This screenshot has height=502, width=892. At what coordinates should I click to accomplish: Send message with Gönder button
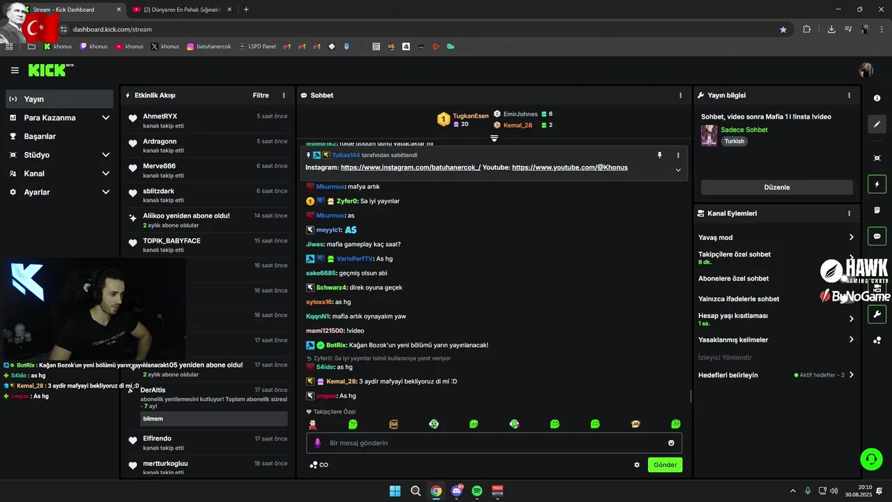tap(665, 465)
